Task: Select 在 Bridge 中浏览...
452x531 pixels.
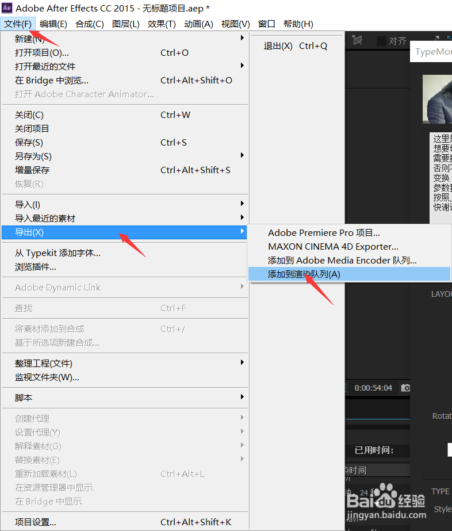Action: (x=125, y=81)
